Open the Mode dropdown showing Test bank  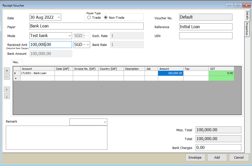(70, 36)
